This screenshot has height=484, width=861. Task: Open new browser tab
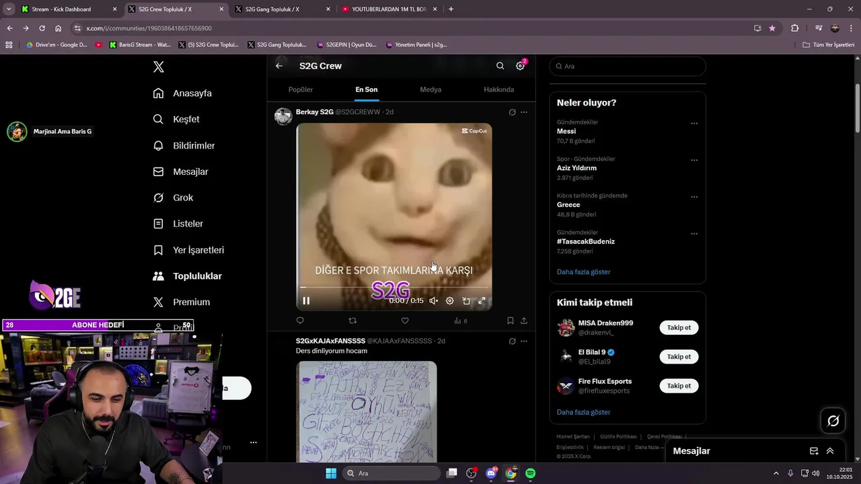pos(451,9)
